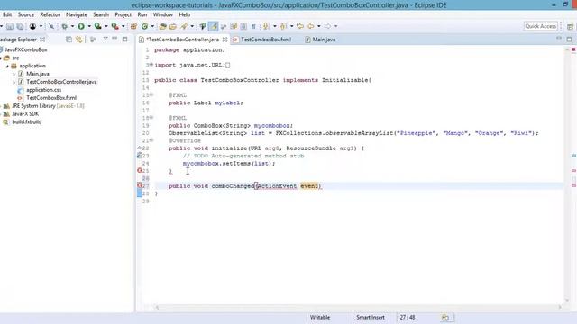Expand imports fold marker on line 3
The image size is (577, 324).
point(151,65)
